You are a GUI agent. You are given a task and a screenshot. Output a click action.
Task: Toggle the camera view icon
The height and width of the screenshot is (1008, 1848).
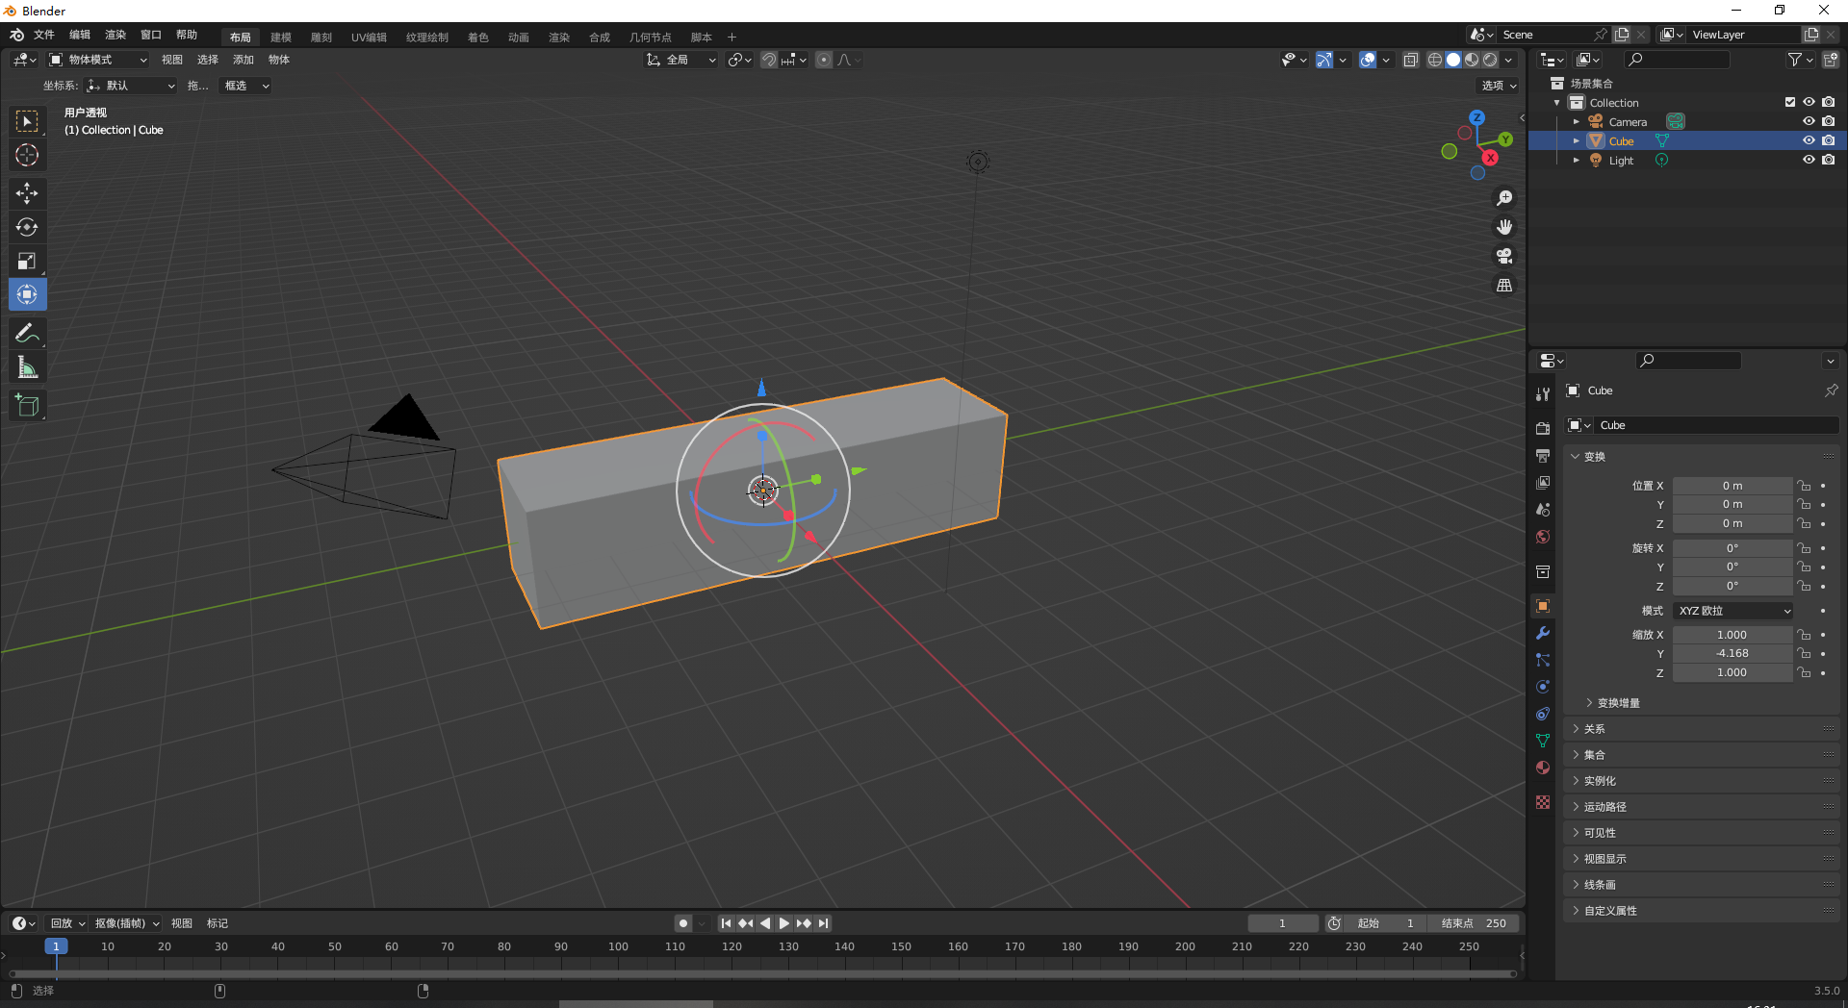coord(1504,256)
